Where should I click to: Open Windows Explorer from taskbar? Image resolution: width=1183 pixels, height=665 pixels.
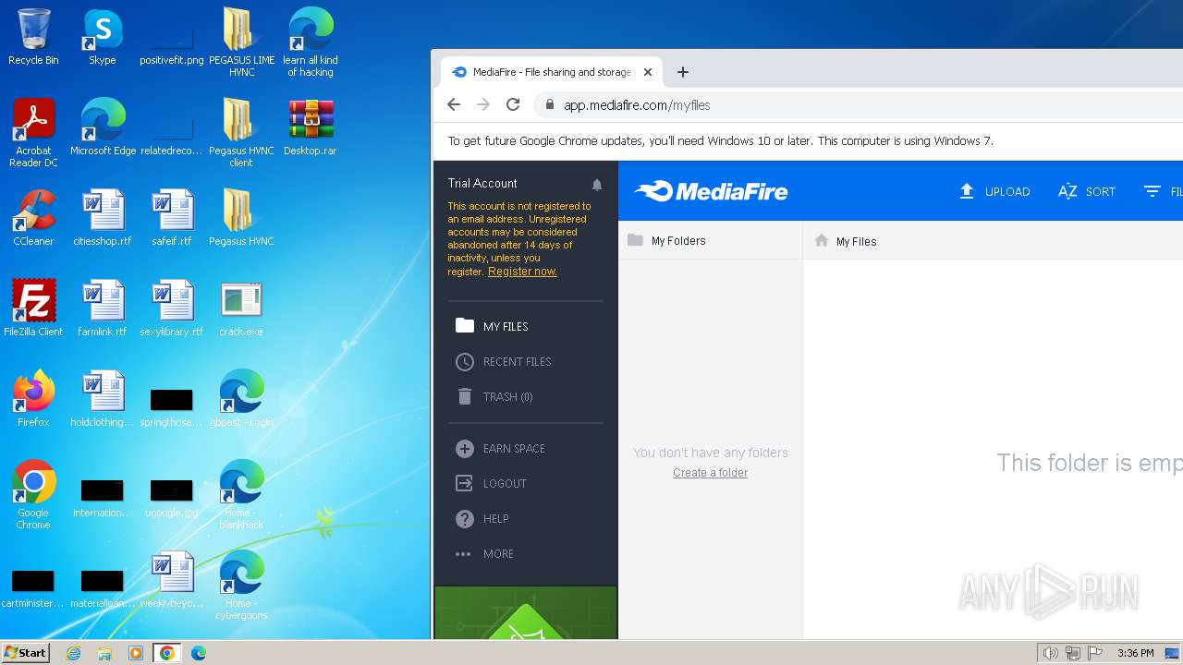pyautogui.click(x=104, y=653)
